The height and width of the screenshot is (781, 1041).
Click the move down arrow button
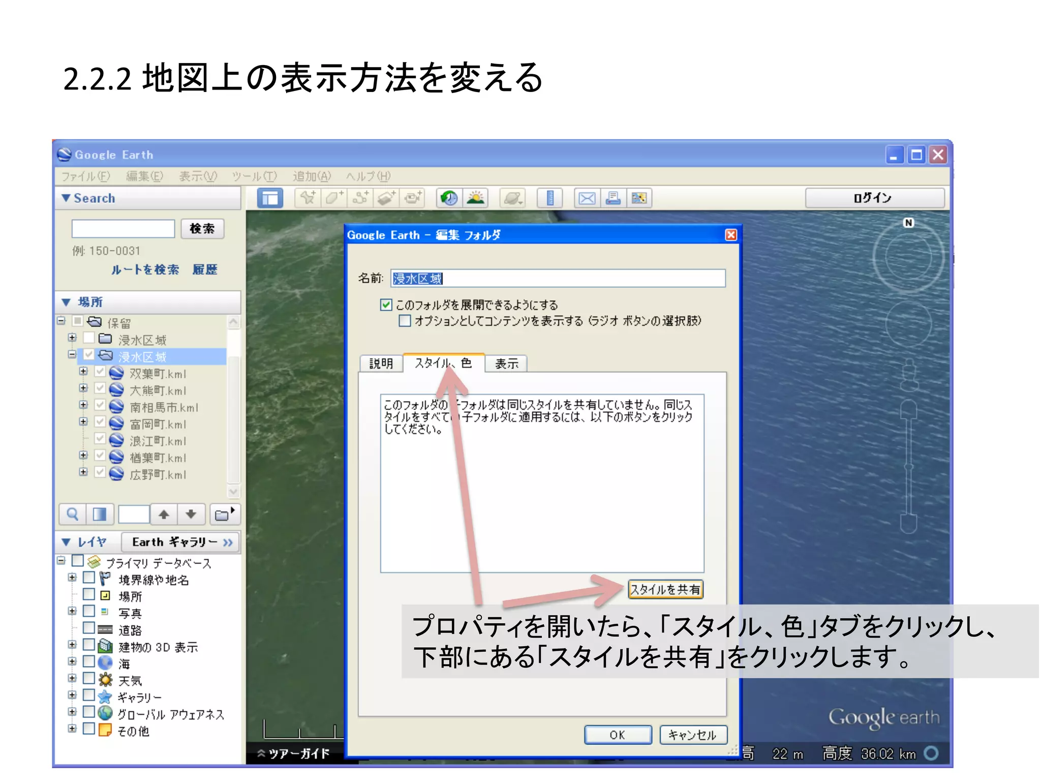coord(191,514)
